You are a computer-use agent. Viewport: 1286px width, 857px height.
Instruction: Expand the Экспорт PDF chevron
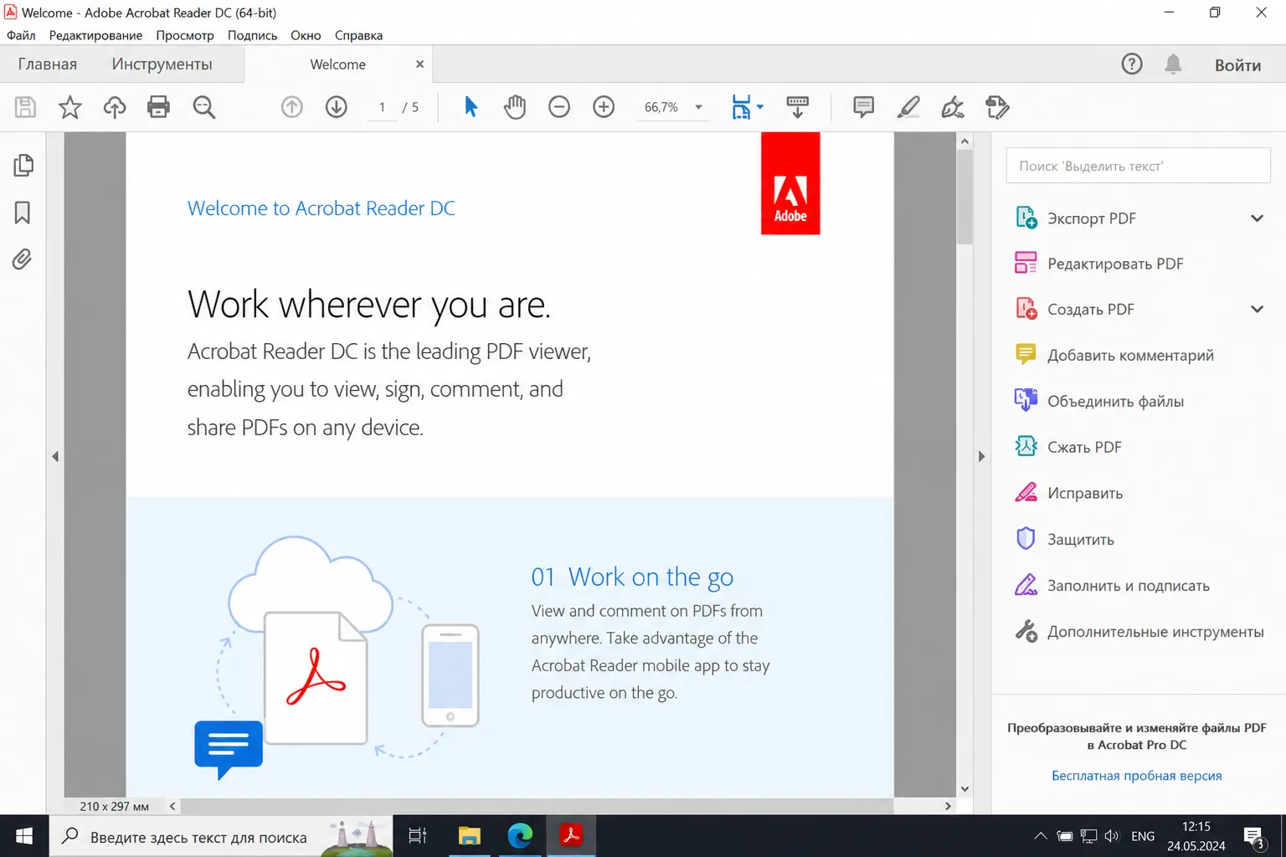coord(1257,218)
